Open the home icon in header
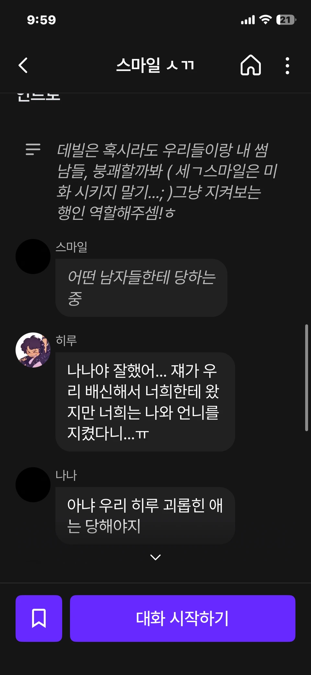This screenshot has height=675, width=311. pos(250,65)
